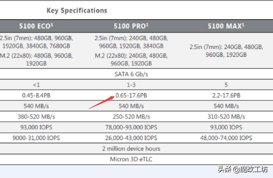Viewport: 273px width, 178px height.
Task: Click the 310-520 MB/s write speed cell
Action: tap(226, 117)
